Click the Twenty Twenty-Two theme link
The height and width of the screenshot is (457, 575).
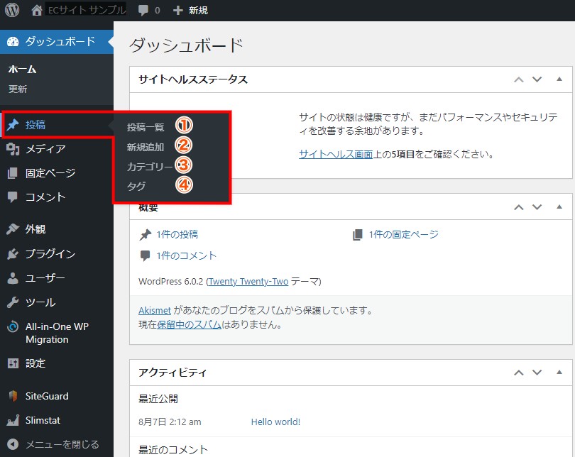[248, 282]
